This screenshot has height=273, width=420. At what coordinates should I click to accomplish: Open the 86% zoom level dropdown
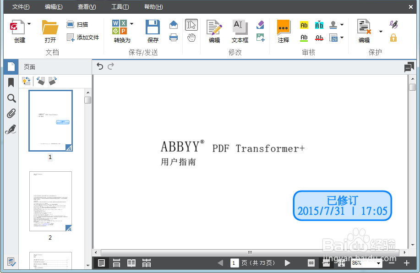(378, 263)
